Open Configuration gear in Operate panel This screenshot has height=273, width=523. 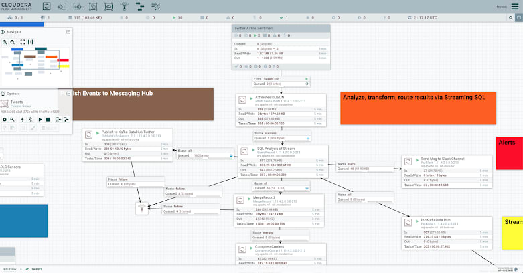pos(5,119)
